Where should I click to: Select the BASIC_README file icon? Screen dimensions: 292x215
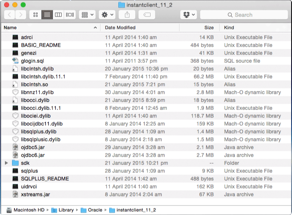pyautogui.click(x=15, y=45)
